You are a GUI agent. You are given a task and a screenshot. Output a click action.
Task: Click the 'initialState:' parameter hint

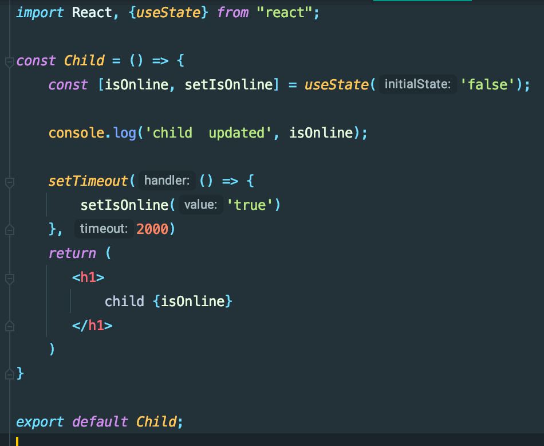[x=417, y=84]
